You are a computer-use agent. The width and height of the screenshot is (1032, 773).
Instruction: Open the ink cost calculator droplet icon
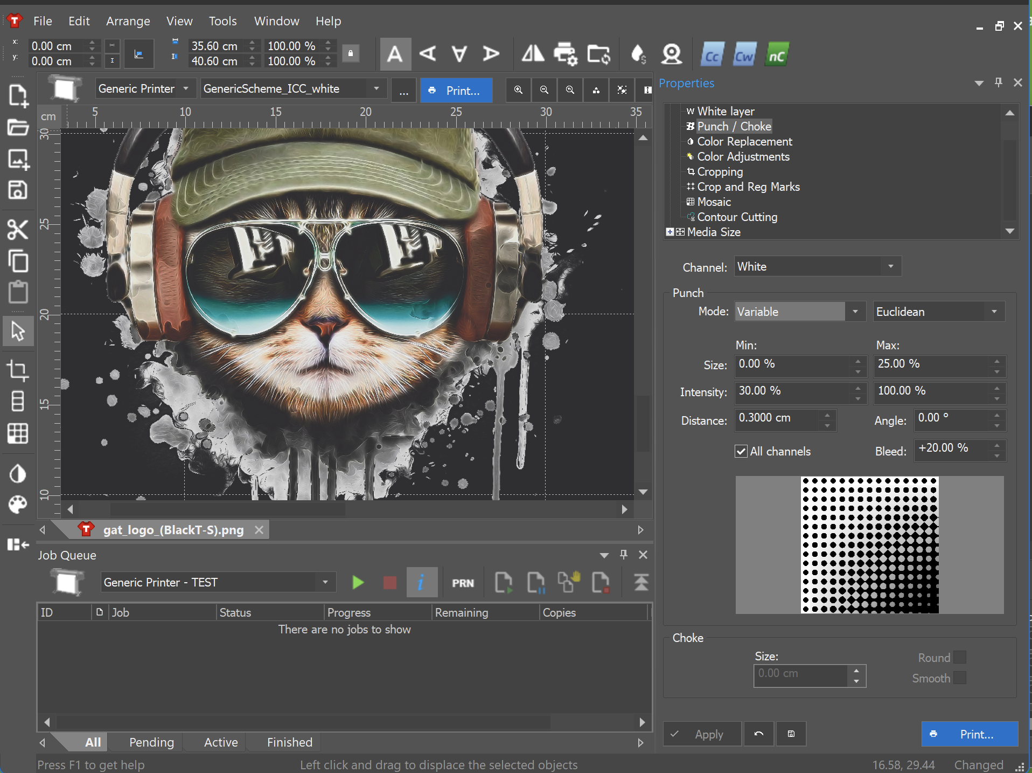(x=638, y=54)
